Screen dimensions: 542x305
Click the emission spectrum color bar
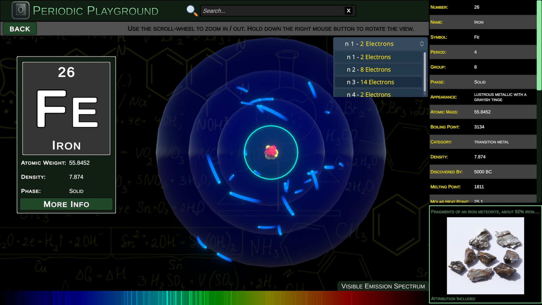214,298
